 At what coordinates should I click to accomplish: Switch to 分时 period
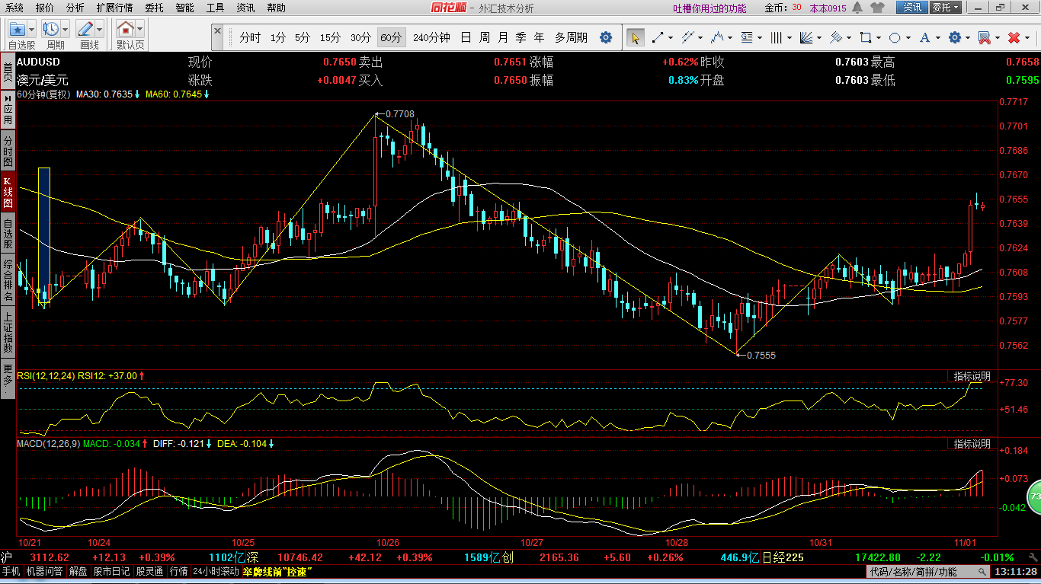[x=250, y=37]
